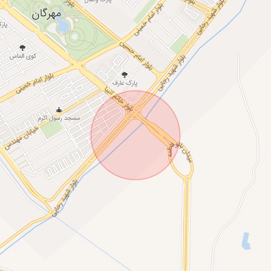Click the مهرگان district label
Viewport: 271px width, 271px height.
[x=47, y=14]
